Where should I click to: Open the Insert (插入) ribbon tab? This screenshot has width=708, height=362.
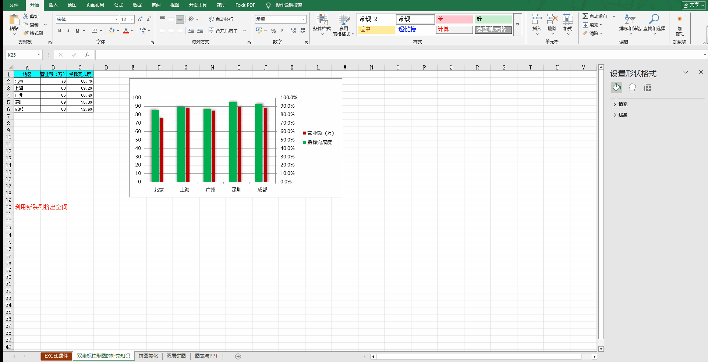click(53, 5)
